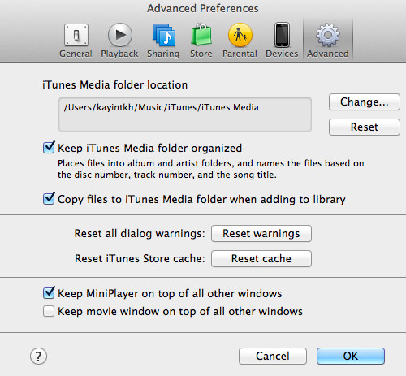406x376 pixels.
Task: Select the Devices iPhone icon
Action: [x=282, y=35]
